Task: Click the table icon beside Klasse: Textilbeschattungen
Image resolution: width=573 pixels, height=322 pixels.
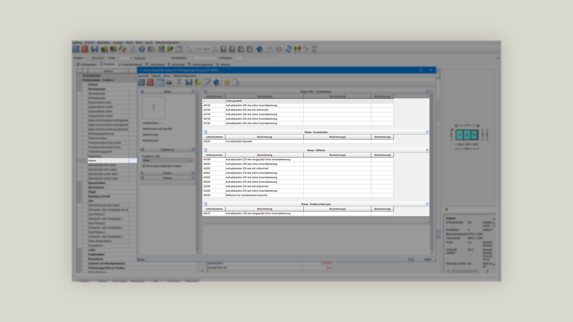Action: tap(205, 204)
